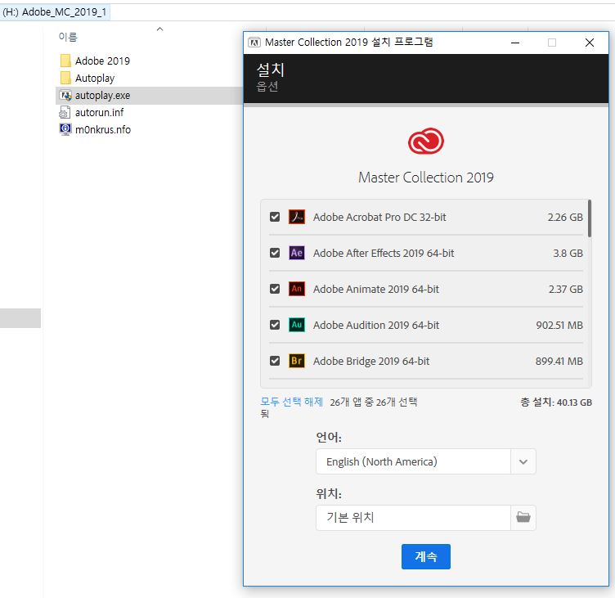Image resolution: width=615 pixels, height=598 pixels.
Task: Select the Adobe 2019 folder name
Action: 102,61
